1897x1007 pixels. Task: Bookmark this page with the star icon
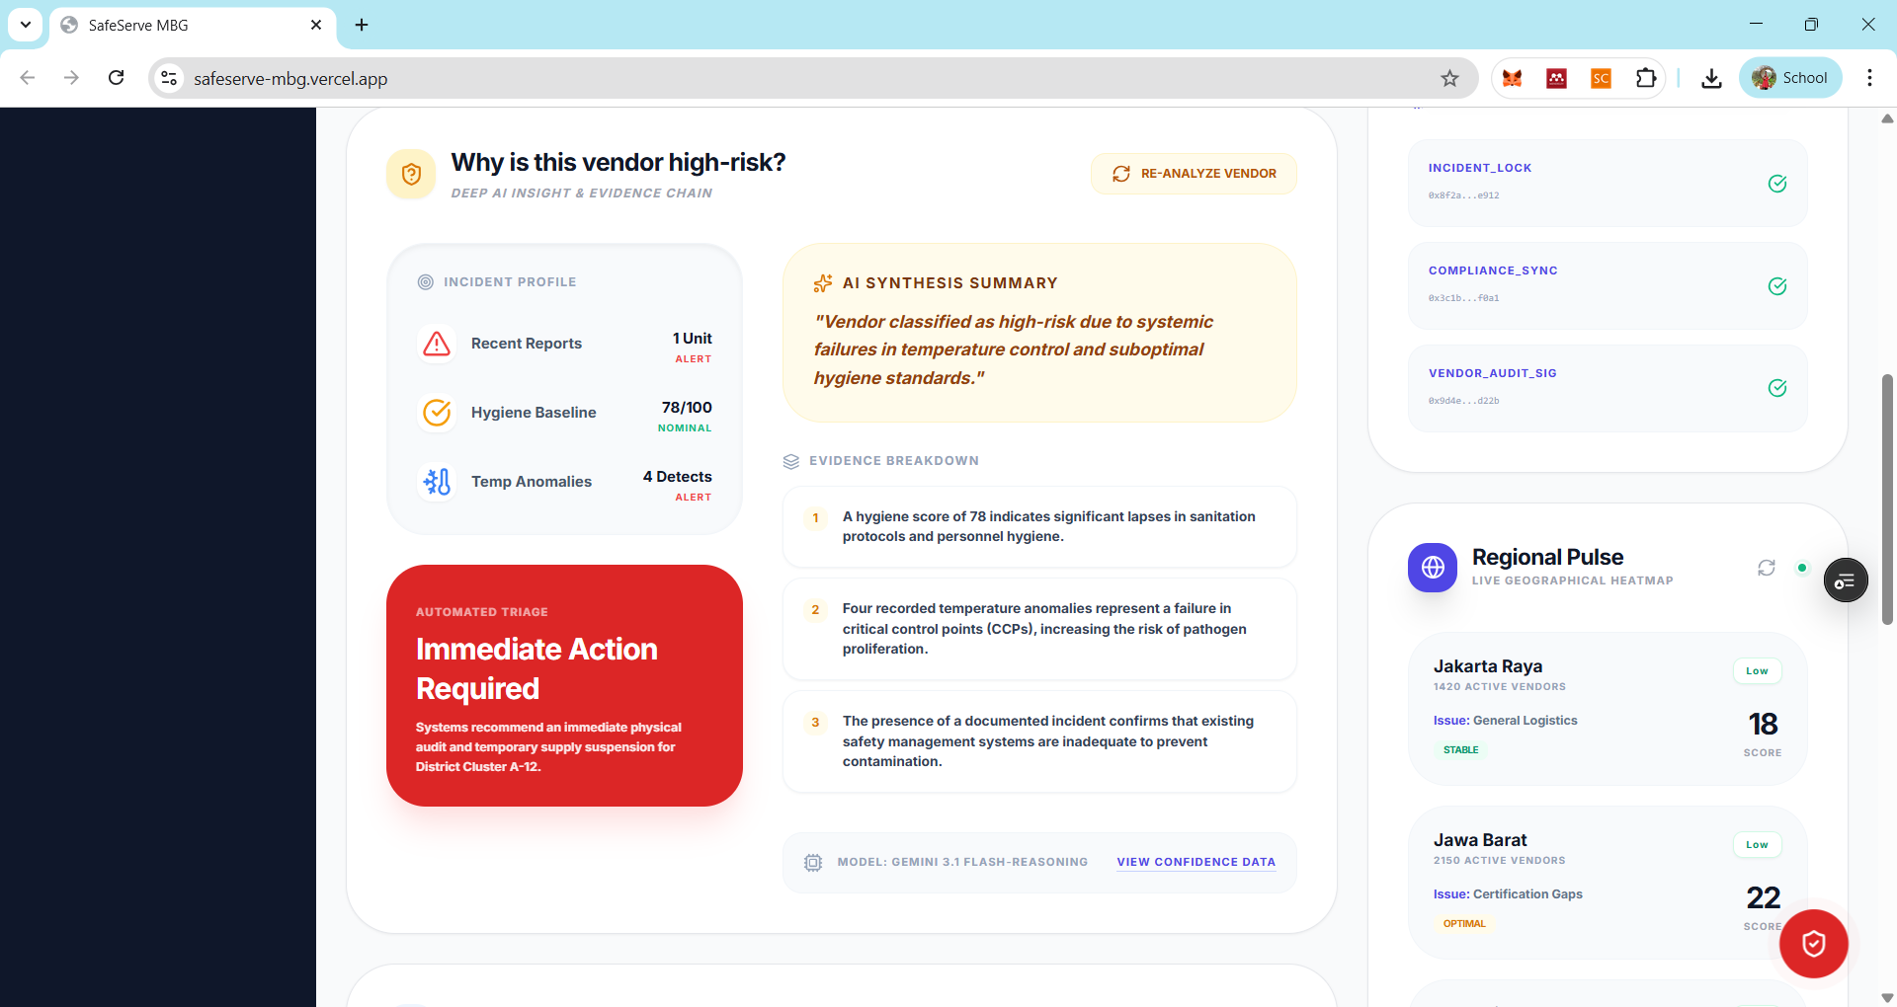[1449, 78]
